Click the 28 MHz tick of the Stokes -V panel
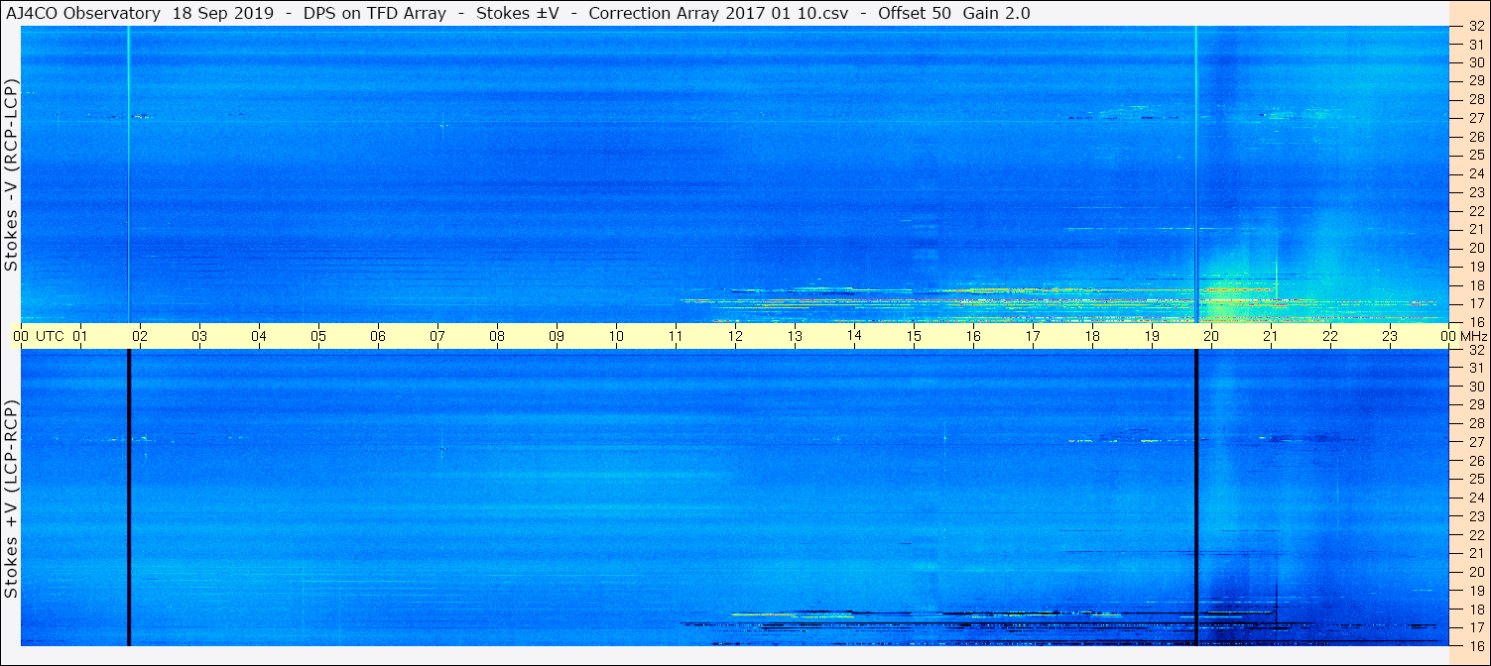Screen dimensions: 1491x666 click(x=1476, y=99)
